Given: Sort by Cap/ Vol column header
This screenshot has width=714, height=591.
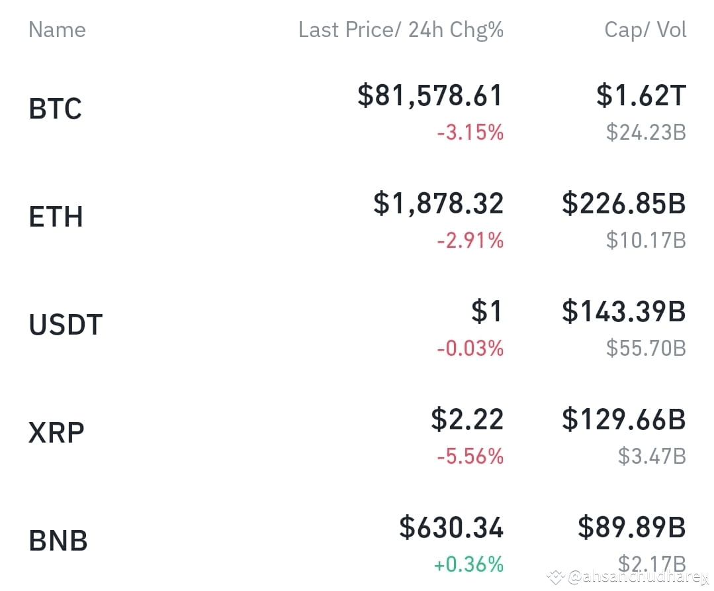Looking at the screenshot, I should (x=645, y=30).
